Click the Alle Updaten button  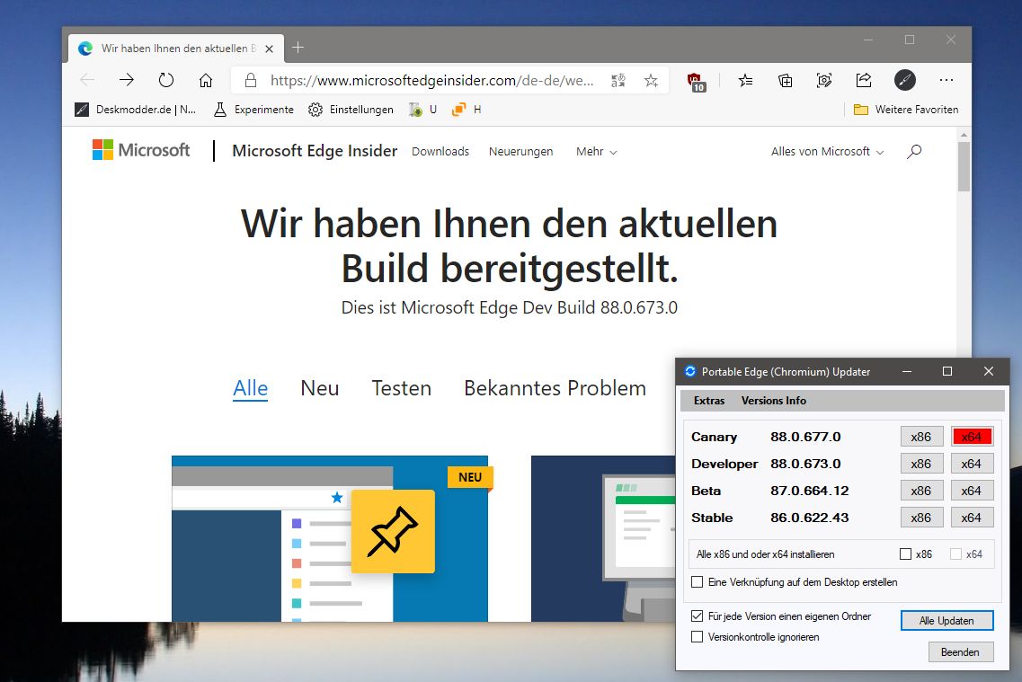[947, 621]
